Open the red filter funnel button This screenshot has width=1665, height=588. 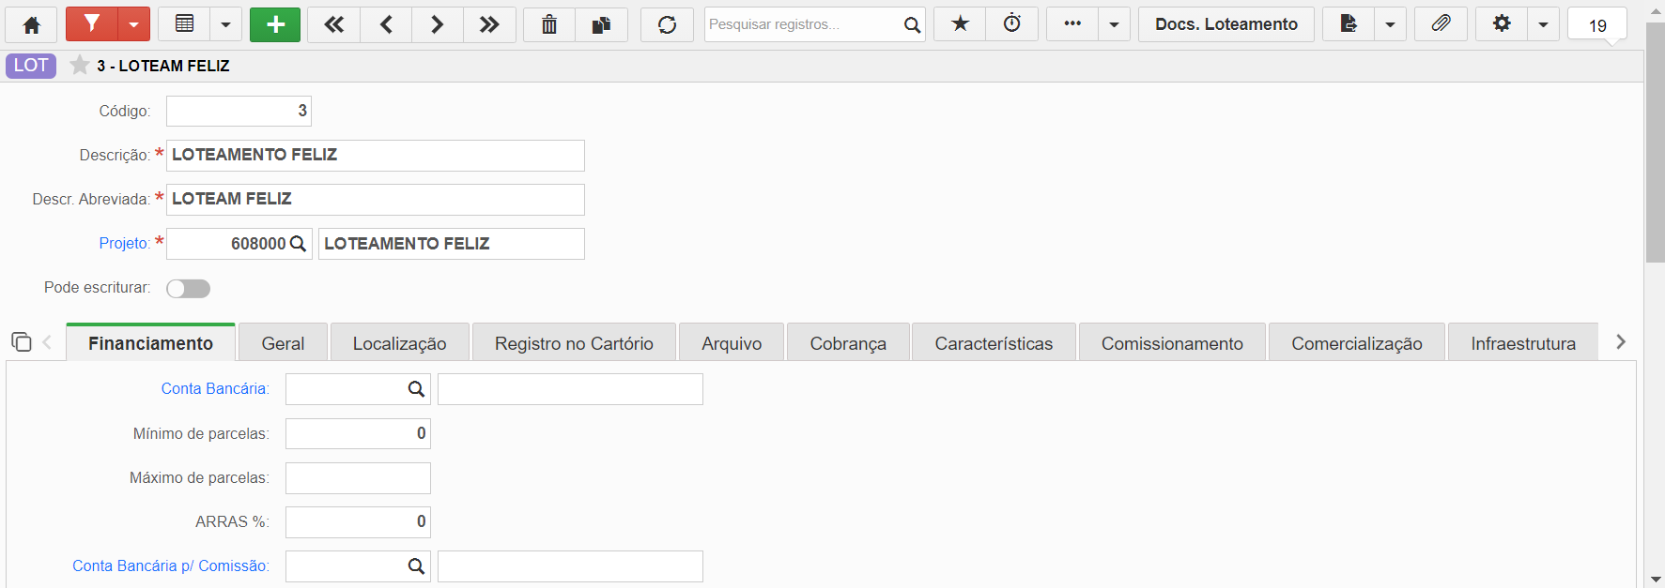(x=91, y=24)
